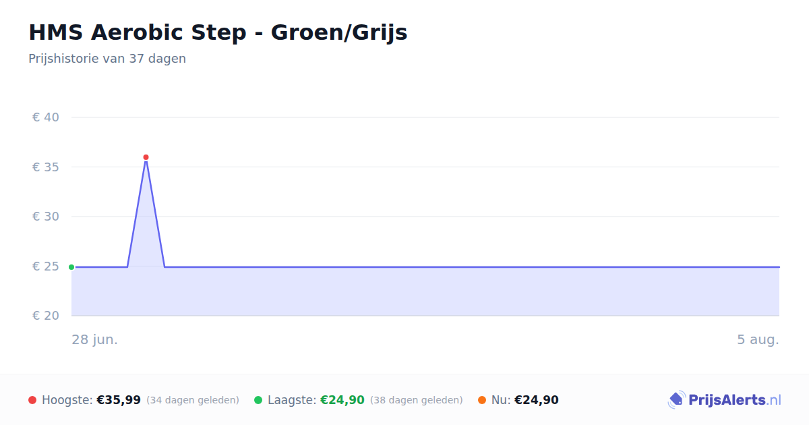Image resolution: width=809 pixels, height=425 pixels.
Task: Click the HMS Aerobic Step title
Action: [x=218, y=32]
